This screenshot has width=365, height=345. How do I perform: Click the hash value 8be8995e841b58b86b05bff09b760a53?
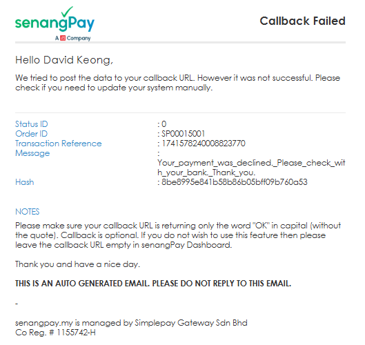coord(235,182)
